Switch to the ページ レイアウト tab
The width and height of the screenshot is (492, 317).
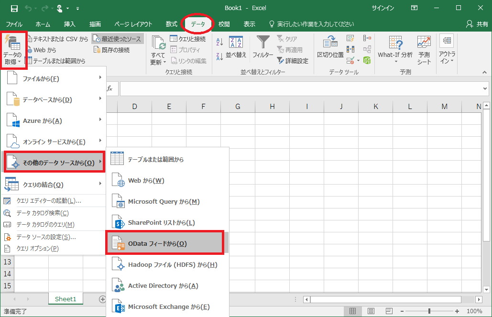pos(133,24)
